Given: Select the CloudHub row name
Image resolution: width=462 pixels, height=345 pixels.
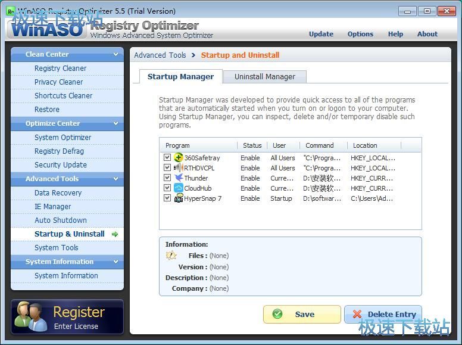Looking at the screenshot, I should 198,188.
